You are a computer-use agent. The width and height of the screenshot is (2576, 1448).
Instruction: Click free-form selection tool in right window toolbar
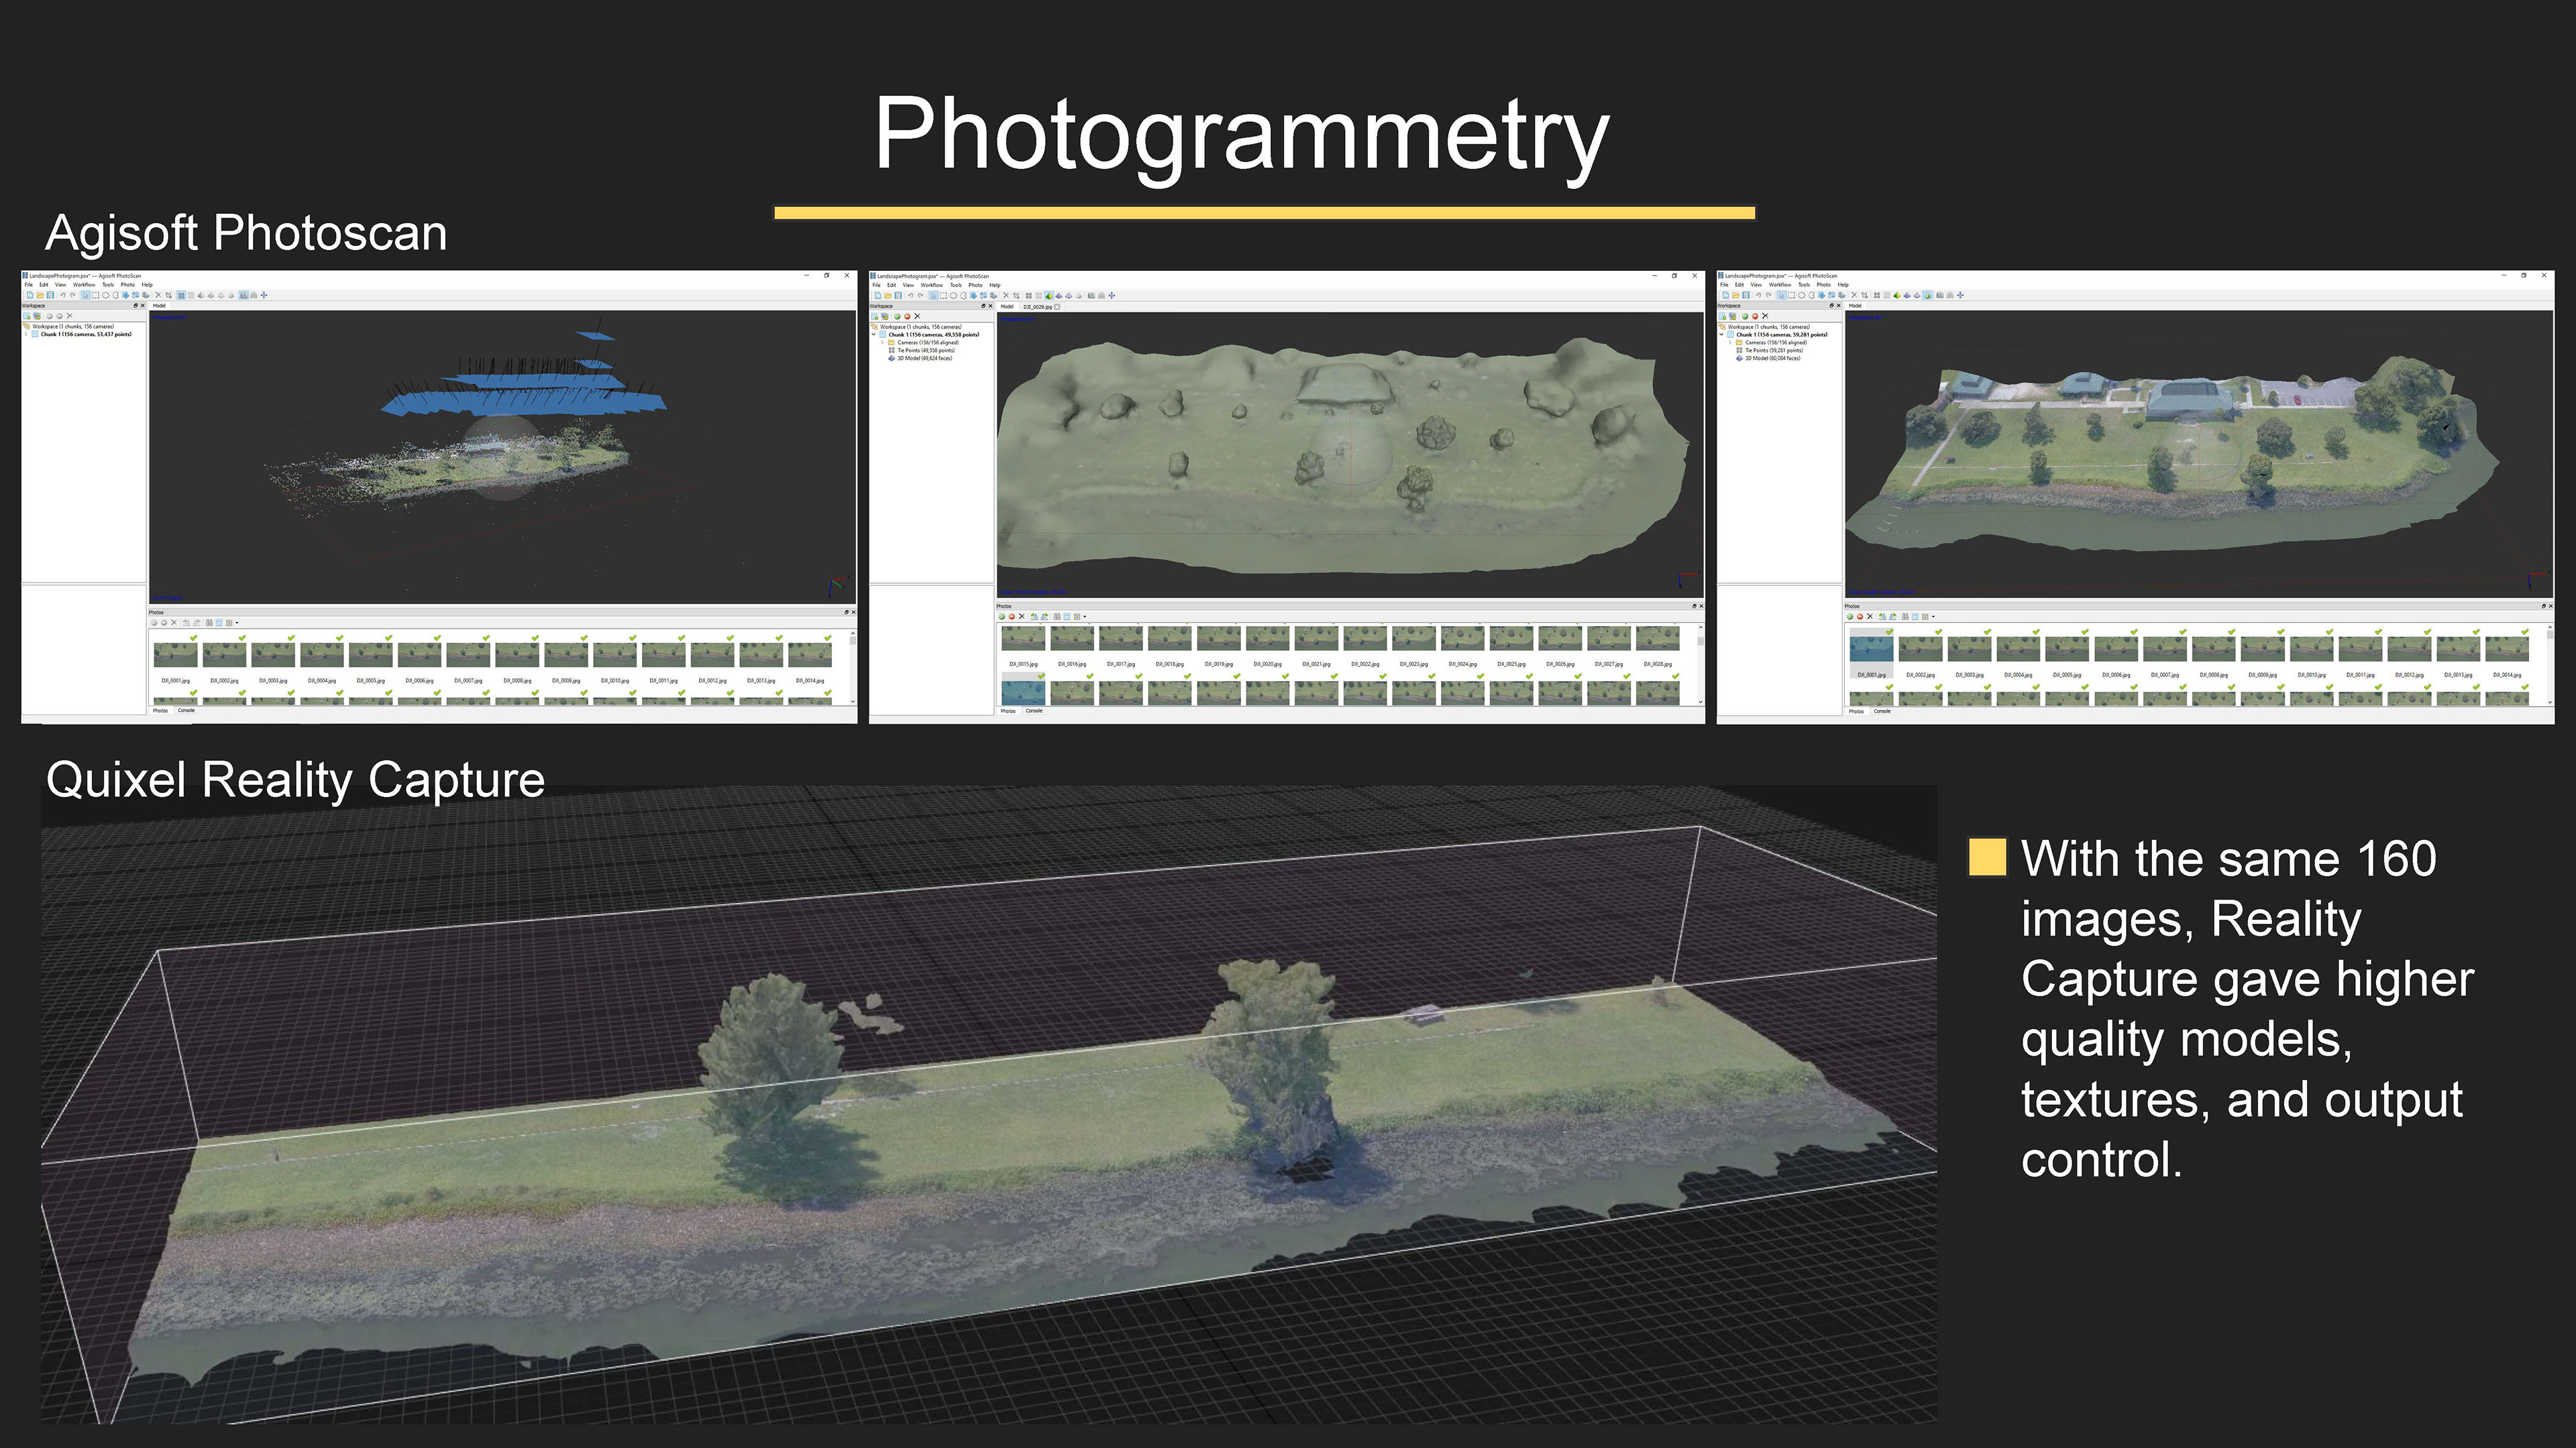click(1812, 296)
